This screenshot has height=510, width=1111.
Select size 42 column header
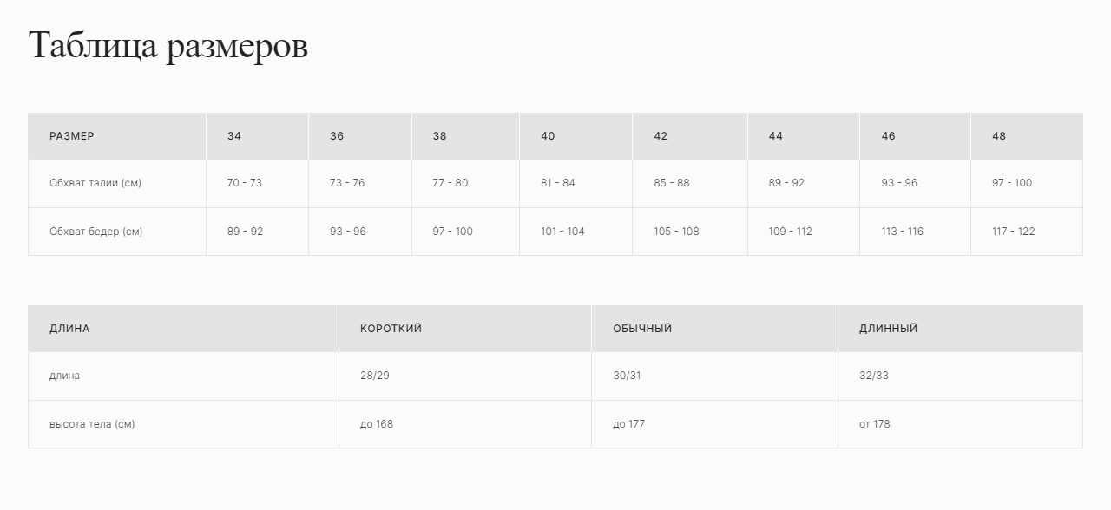[x=661, y=136]
